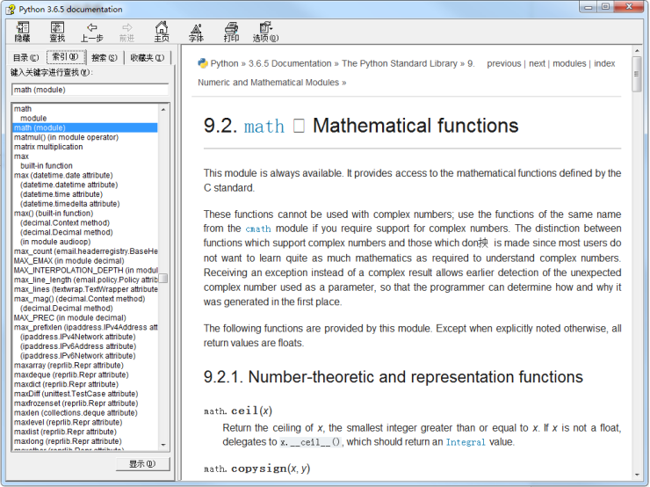Click the 显示 (Display) button

(142, 464)
